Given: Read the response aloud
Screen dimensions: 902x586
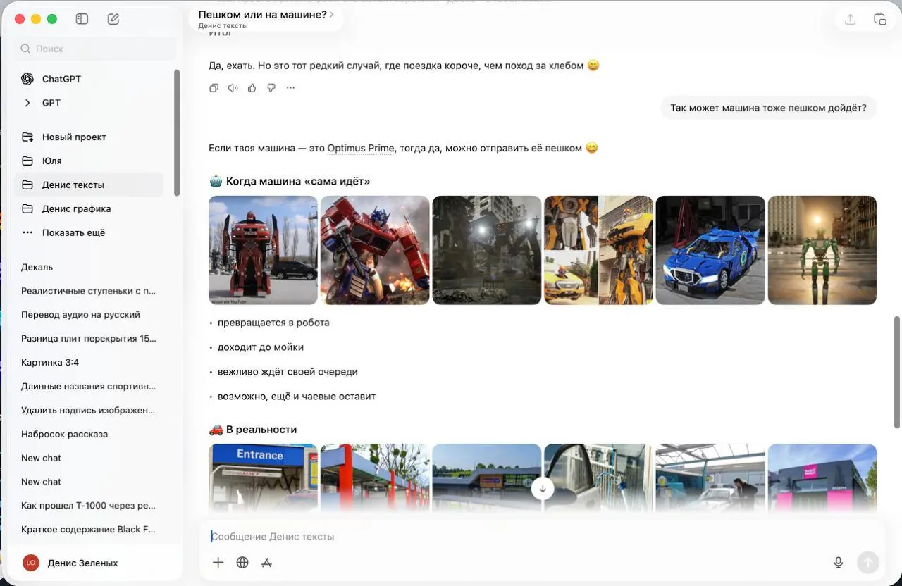Looking at the screenshot, I should pyautogui.click(x=233, y=88).
